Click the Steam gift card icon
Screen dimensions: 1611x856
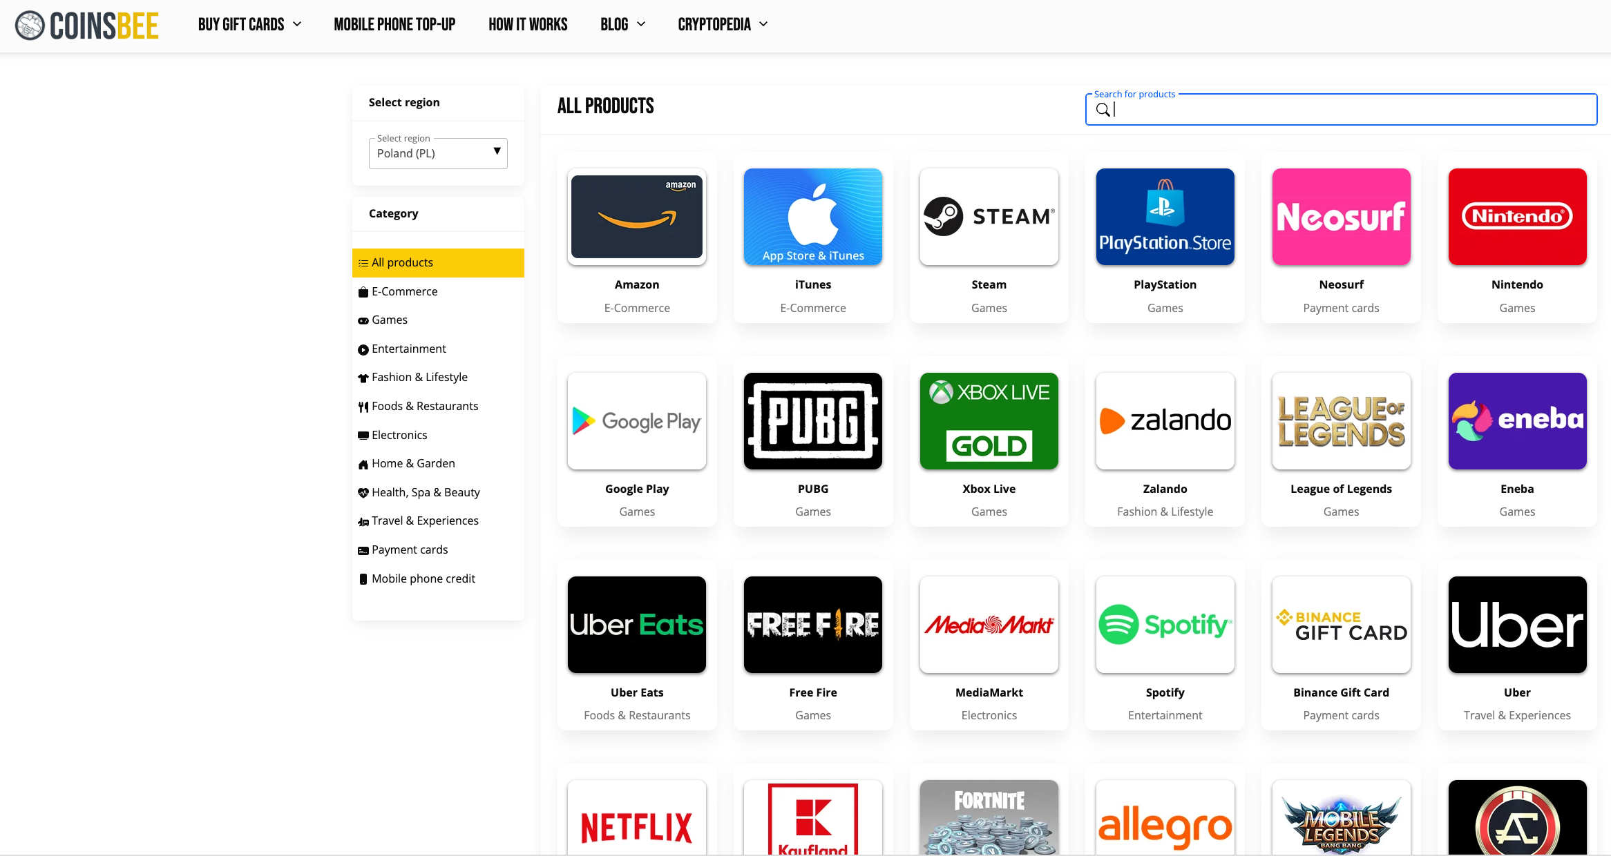(x=988, y=216)
